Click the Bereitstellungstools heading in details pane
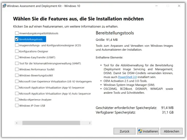 click(x=115, y=33)
